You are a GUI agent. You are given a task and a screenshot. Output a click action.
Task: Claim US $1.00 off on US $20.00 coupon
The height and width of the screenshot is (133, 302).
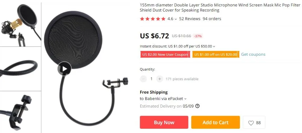[x=216, y=55]
